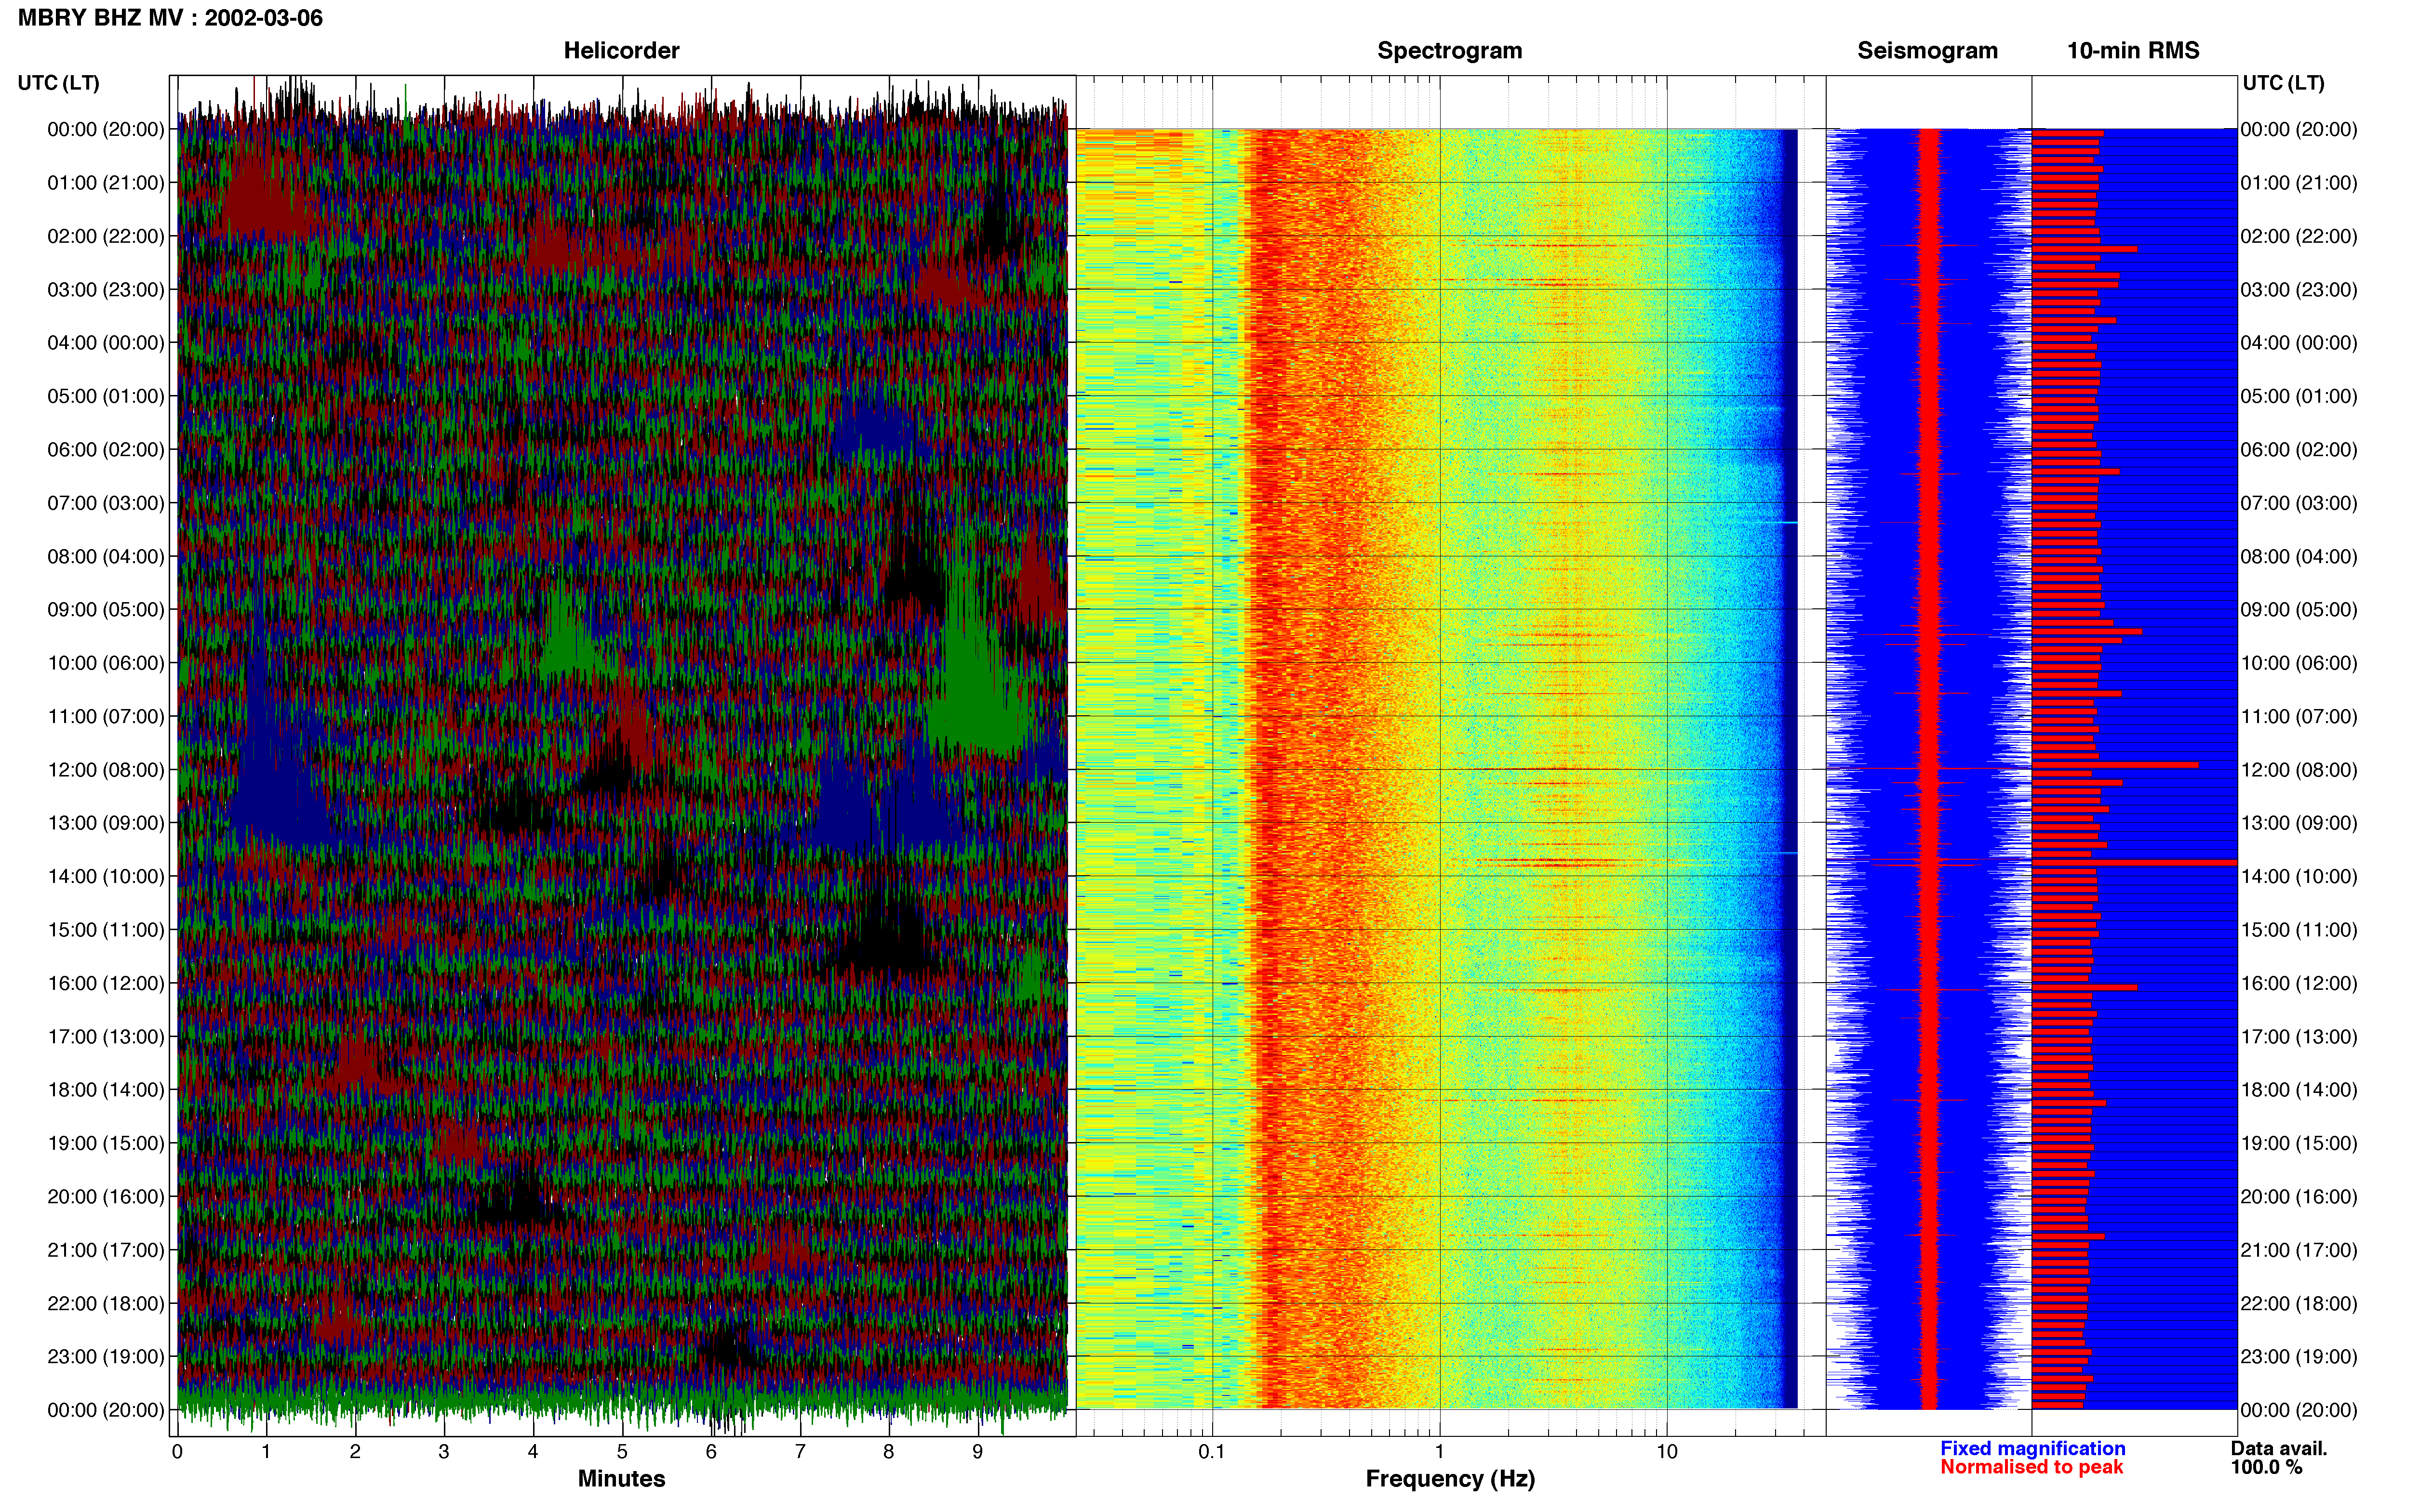Viewport: 2419px width, 1512px height.
Task: Click minute tick label "9" on helicorder axis
Action: [x=978, y=1452]
